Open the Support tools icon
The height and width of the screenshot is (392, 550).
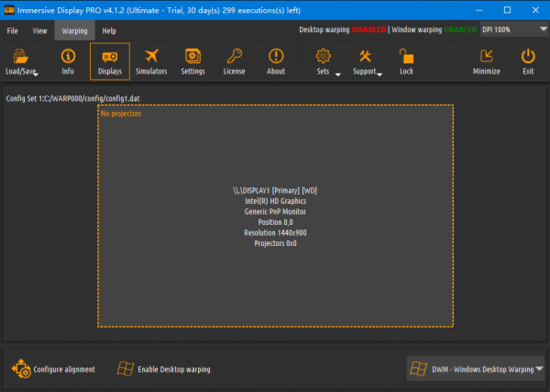[x=365, y=56]
